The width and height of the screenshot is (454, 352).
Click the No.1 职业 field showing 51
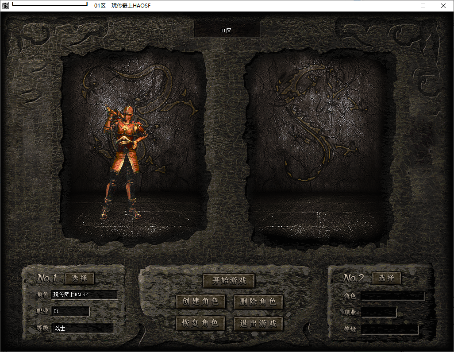point(71,311)
